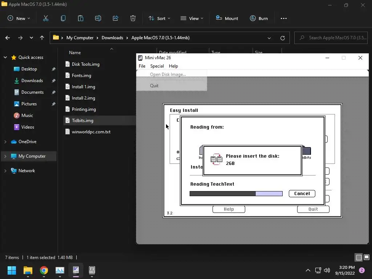Open Google Chrome from the taskbar
This screenshot has width=372, height=279.
coord(44,270)
